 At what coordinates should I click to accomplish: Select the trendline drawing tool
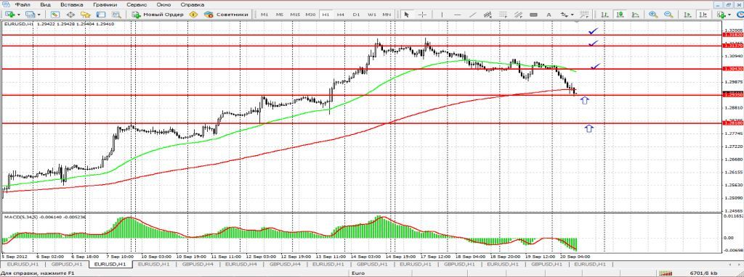(x=472, y=15)
